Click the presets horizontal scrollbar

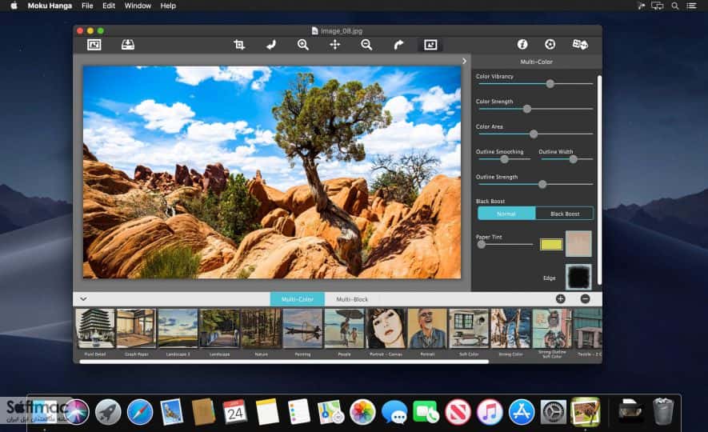pos(284,361)
